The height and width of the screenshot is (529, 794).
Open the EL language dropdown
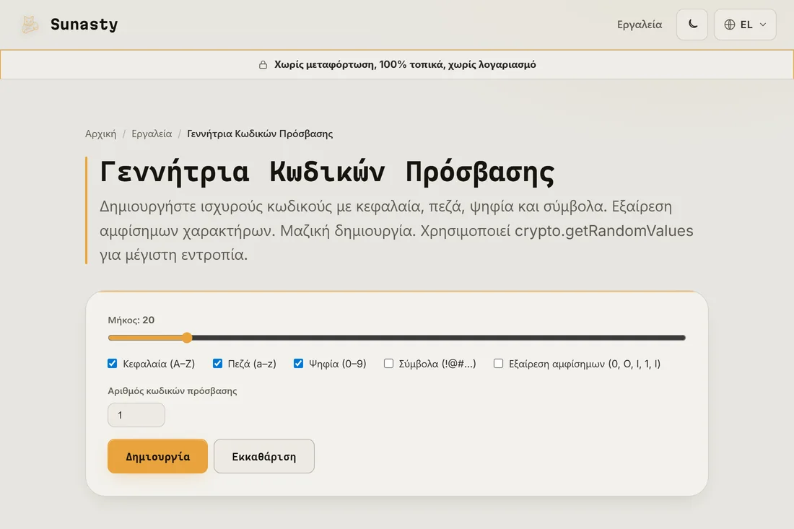point(745,25)
